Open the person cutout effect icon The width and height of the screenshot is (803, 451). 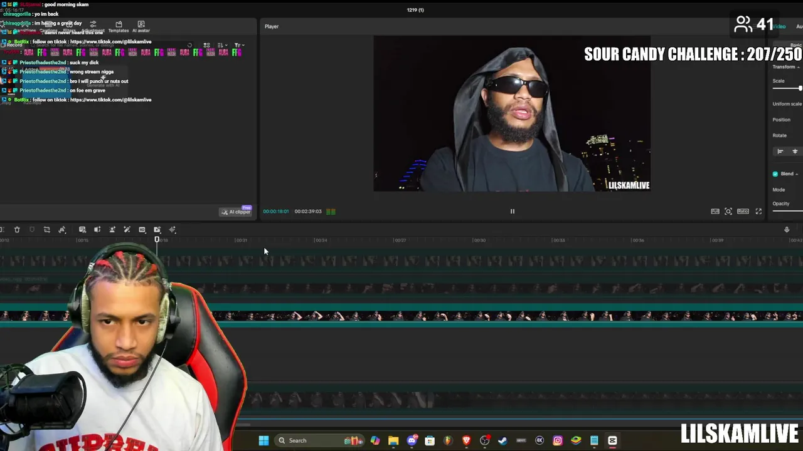(112, 230)
